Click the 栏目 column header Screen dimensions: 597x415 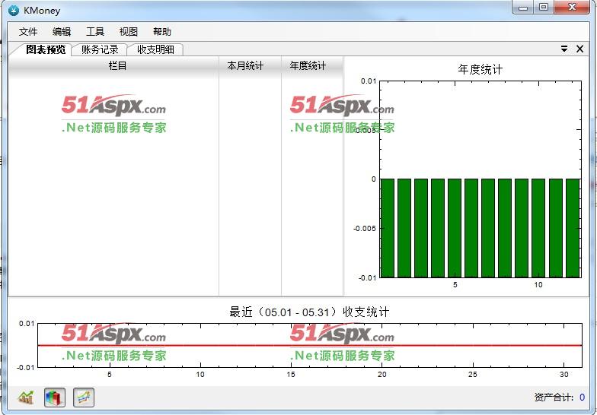[x=113, y=65]
